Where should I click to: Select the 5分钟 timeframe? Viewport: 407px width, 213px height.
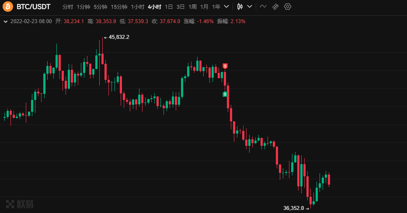[101, 7]
